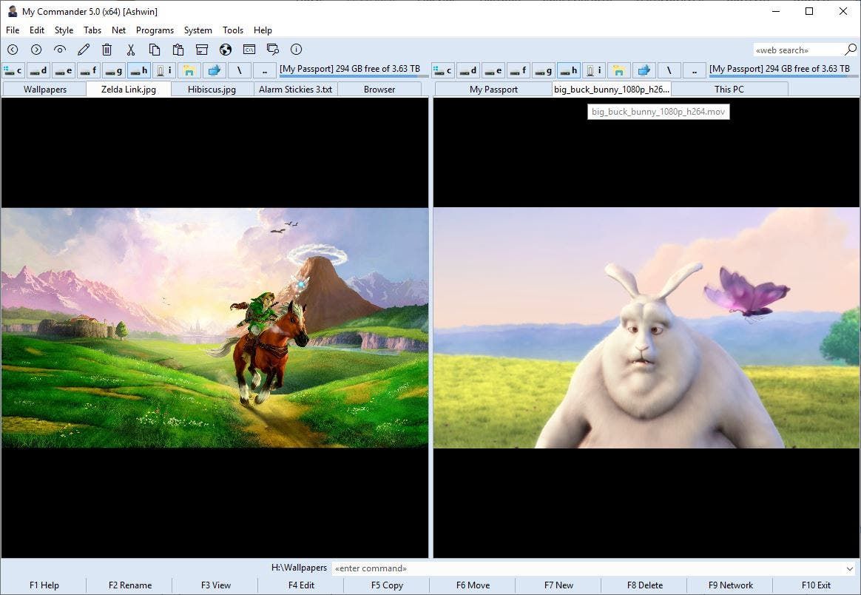
Task: Click the F5 Copy button
Action: (387, 585)
